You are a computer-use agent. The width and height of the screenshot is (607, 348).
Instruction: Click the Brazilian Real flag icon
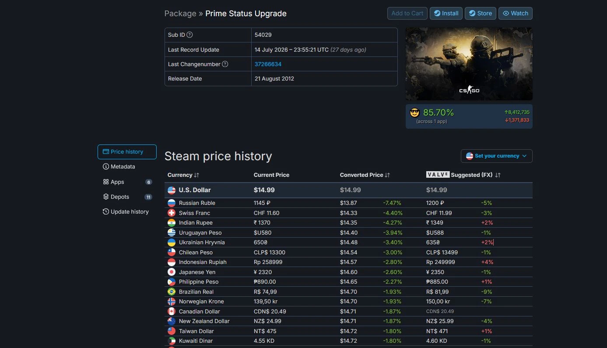[x=172, y=292]
